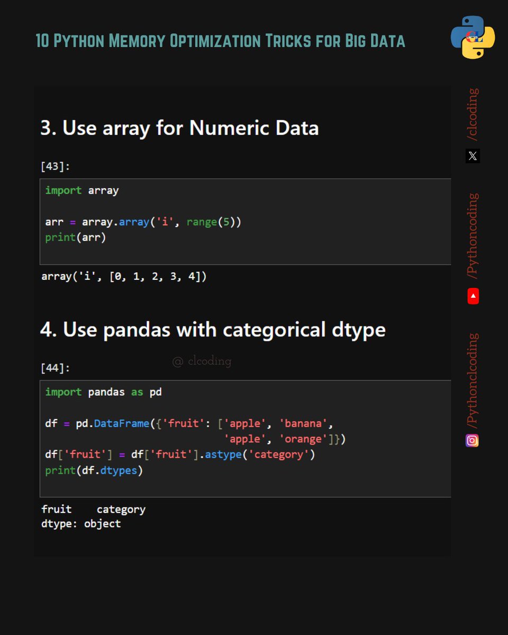Click the 'print(arr)' code line
Image resolution: width=508 pixels, height=635 pixels.
pos(76,238)
